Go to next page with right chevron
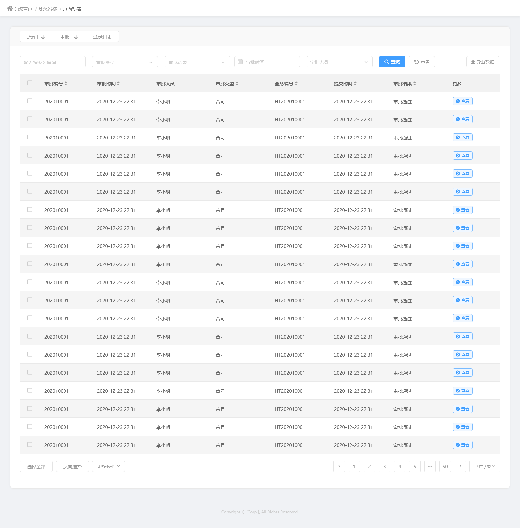520x528 pixels. pyautogui.click(x=460, y=466)
